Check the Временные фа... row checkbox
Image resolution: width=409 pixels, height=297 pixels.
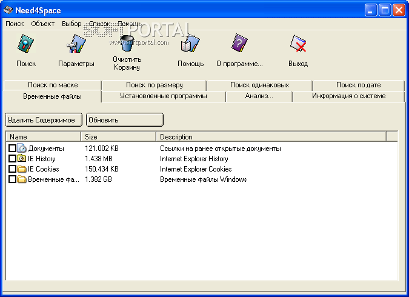pyautogui.click(x=12, y=179)
